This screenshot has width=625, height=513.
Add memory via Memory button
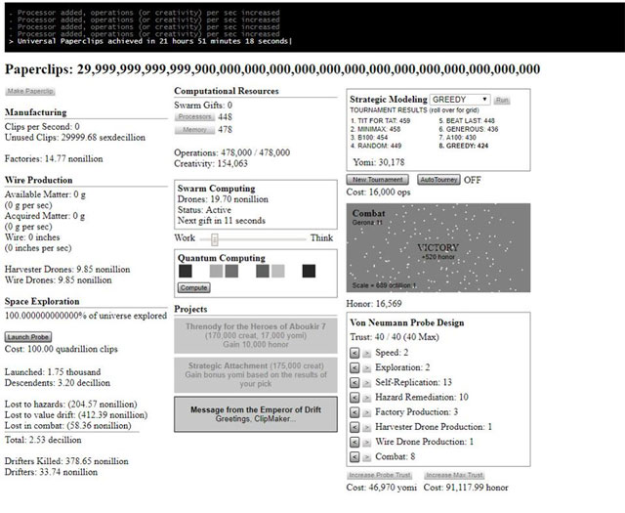tap(194, 130)
